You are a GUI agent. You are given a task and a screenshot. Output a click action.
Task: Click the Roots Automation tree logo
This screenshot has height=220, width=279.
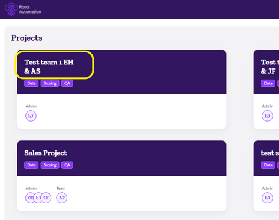click(x=11, y=9)
